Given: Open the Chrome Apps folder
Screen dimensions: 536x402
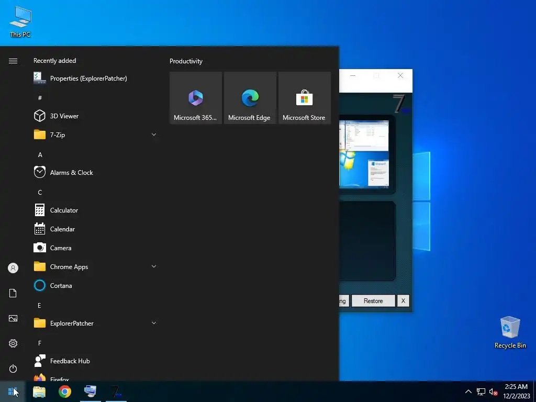Looking at the screenshot, I should pos(95,266).
